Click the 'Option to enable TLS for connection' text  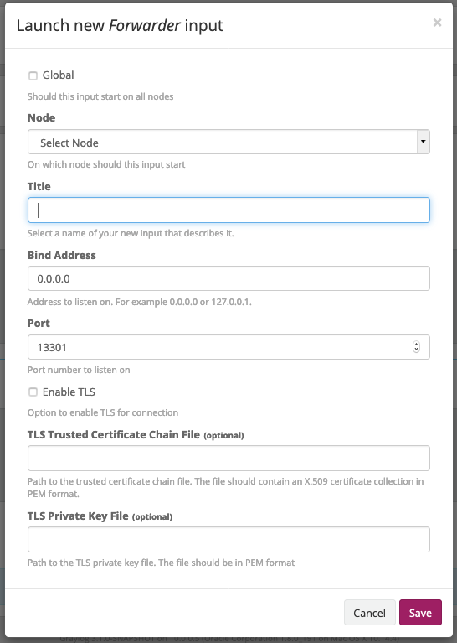(x=103, y=412)
